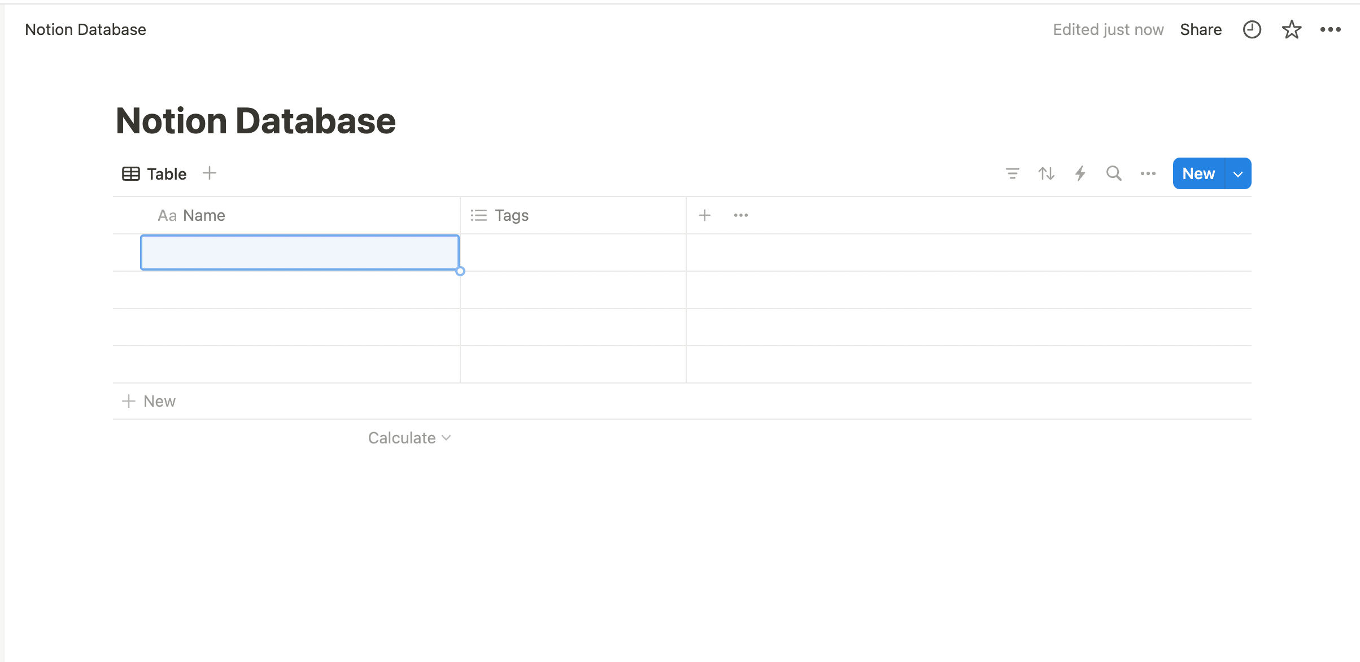Open the Name column header menu

click(300, 215)
